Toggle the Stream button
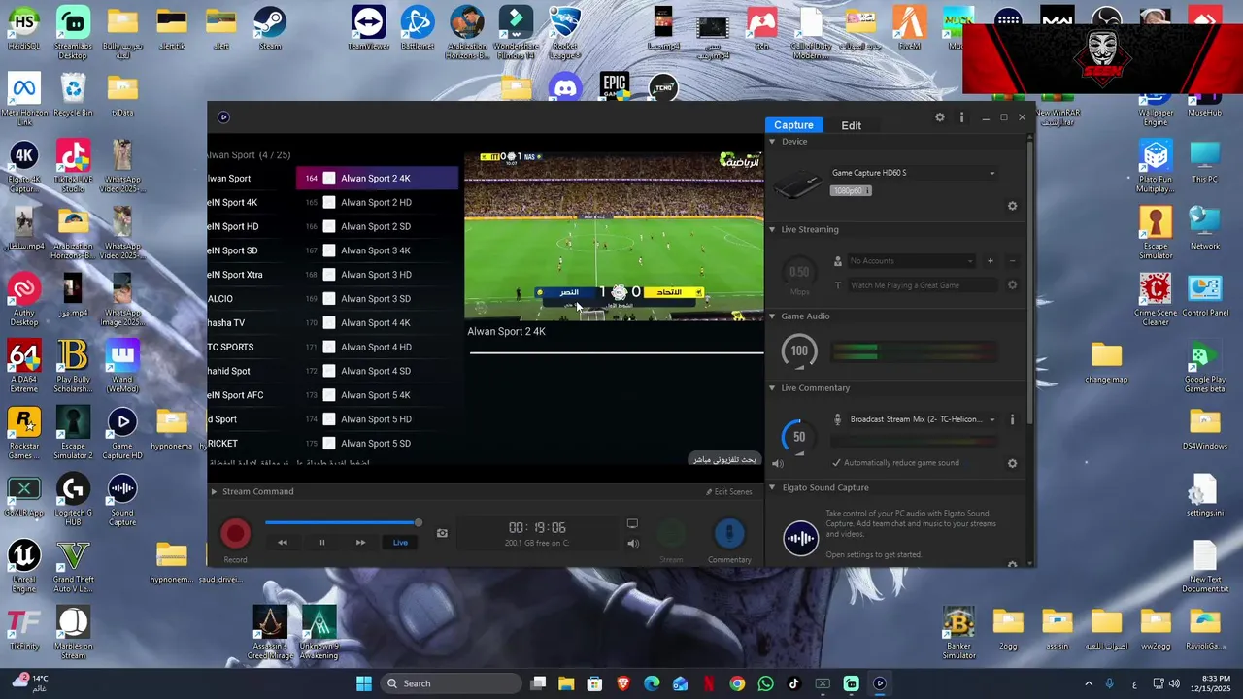The height and width of the screenshot is (699, 1243). tap(671, 533)
